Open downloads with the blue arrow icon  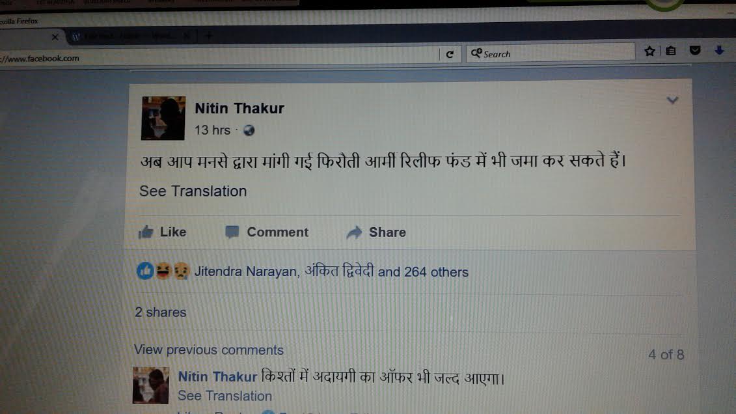[719, 50]
